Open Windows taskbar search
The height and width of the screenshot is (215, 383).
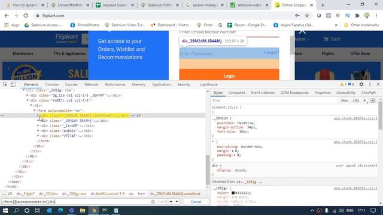pos(16,210)
